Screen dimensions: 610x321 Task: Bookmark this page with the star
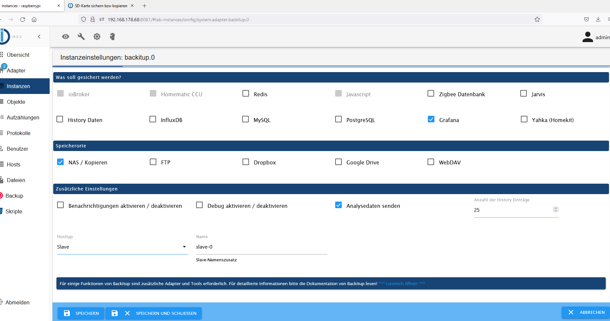(537, 20)
